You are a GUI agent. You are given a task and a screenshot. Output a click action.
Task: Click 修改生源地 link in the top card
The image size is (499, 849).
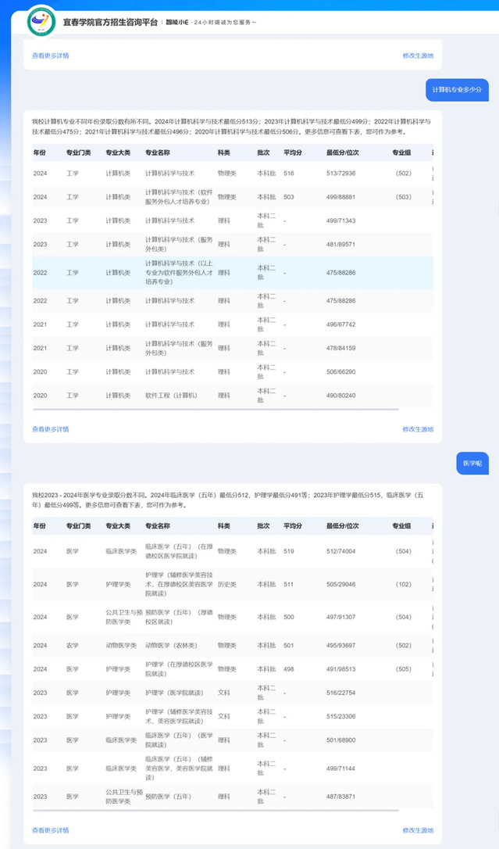point(418,56)
